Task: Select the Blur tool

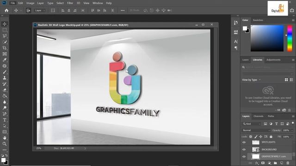Action: 5,102
